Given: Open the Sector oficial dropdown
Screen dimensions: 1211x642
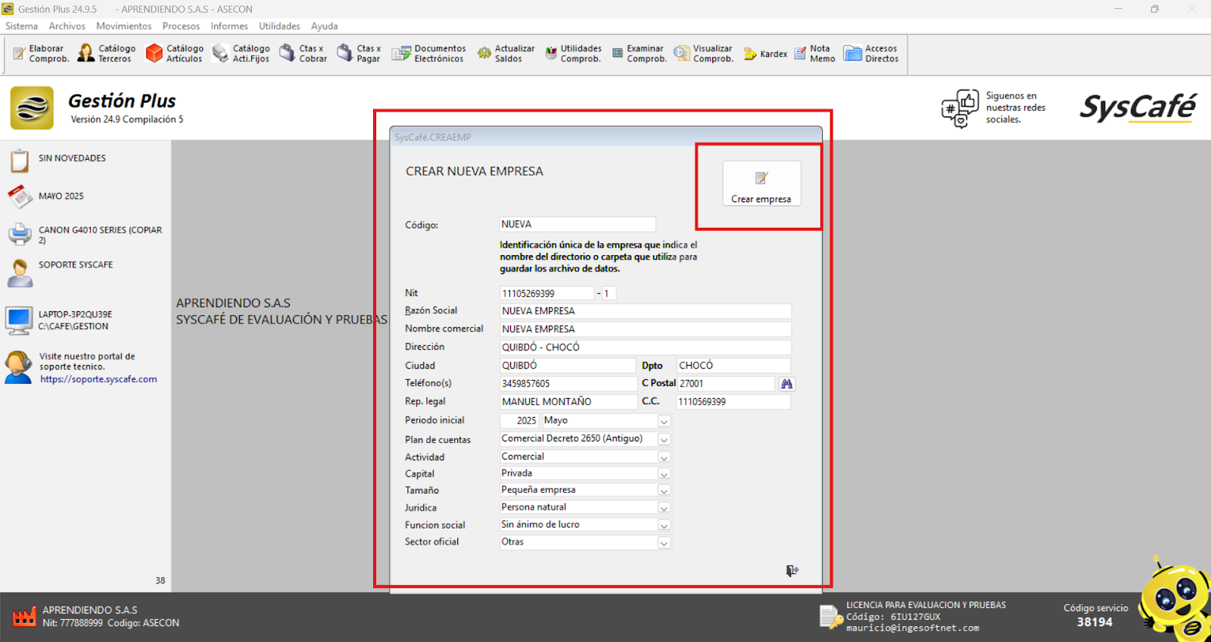Looking at the screenshot, I should [x=664, y=543].
